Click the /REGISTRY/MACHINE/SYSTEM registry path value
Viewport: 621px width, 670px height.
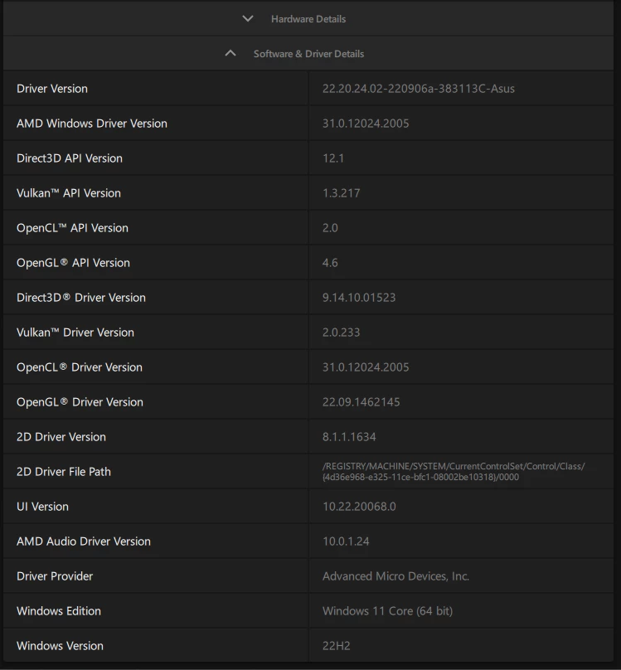pyautogui.click(x=454, y=472)
